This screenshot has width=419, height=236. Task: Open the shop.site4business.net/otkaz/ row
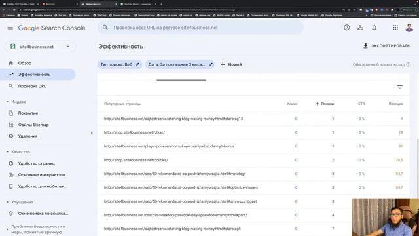tap(253, 132)
